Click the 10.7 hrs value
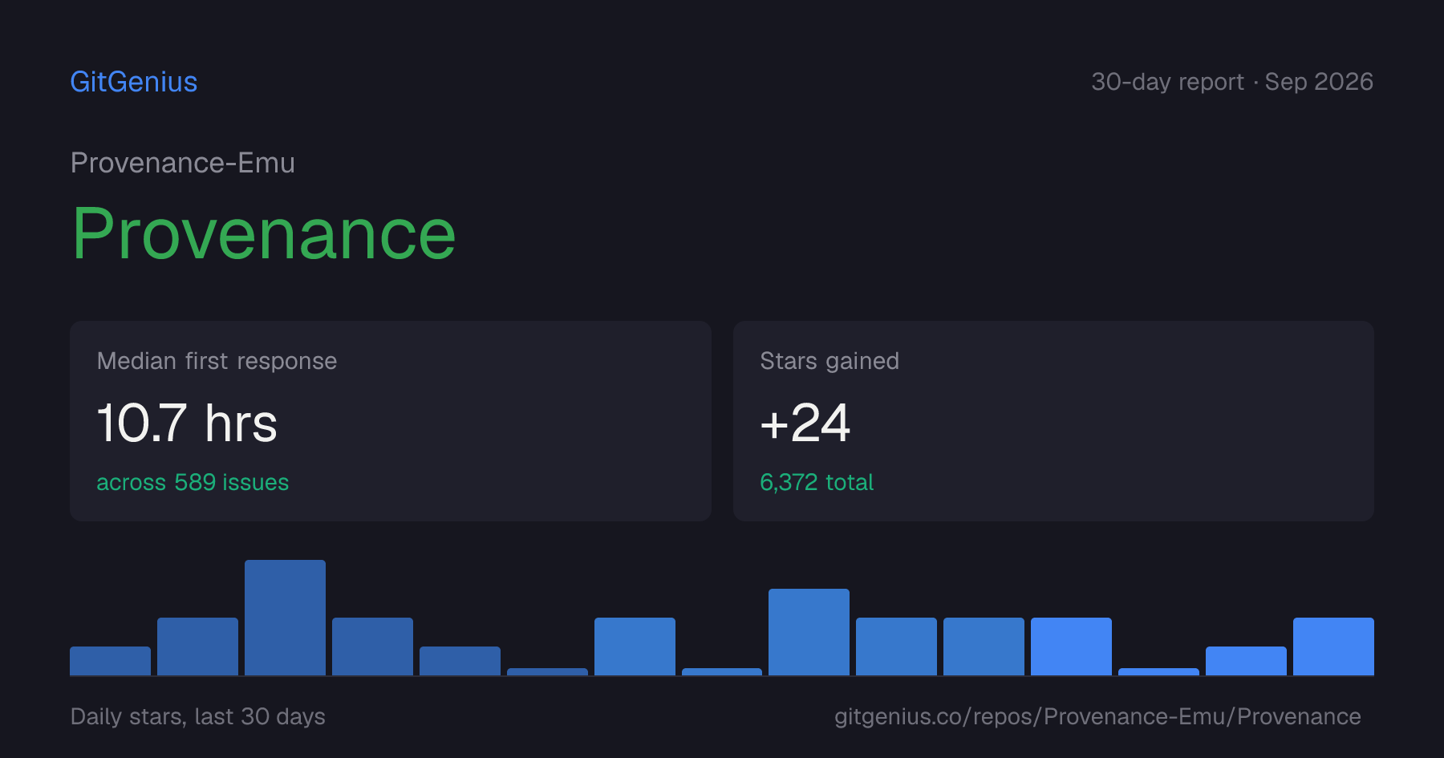 point(187,423)
